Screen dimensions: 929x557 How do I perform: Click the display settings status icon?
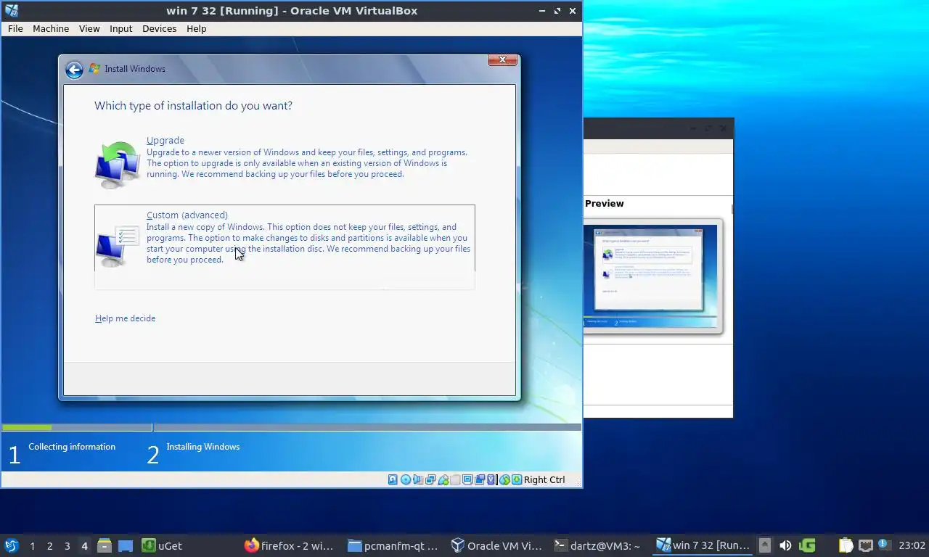click(468, 479)
